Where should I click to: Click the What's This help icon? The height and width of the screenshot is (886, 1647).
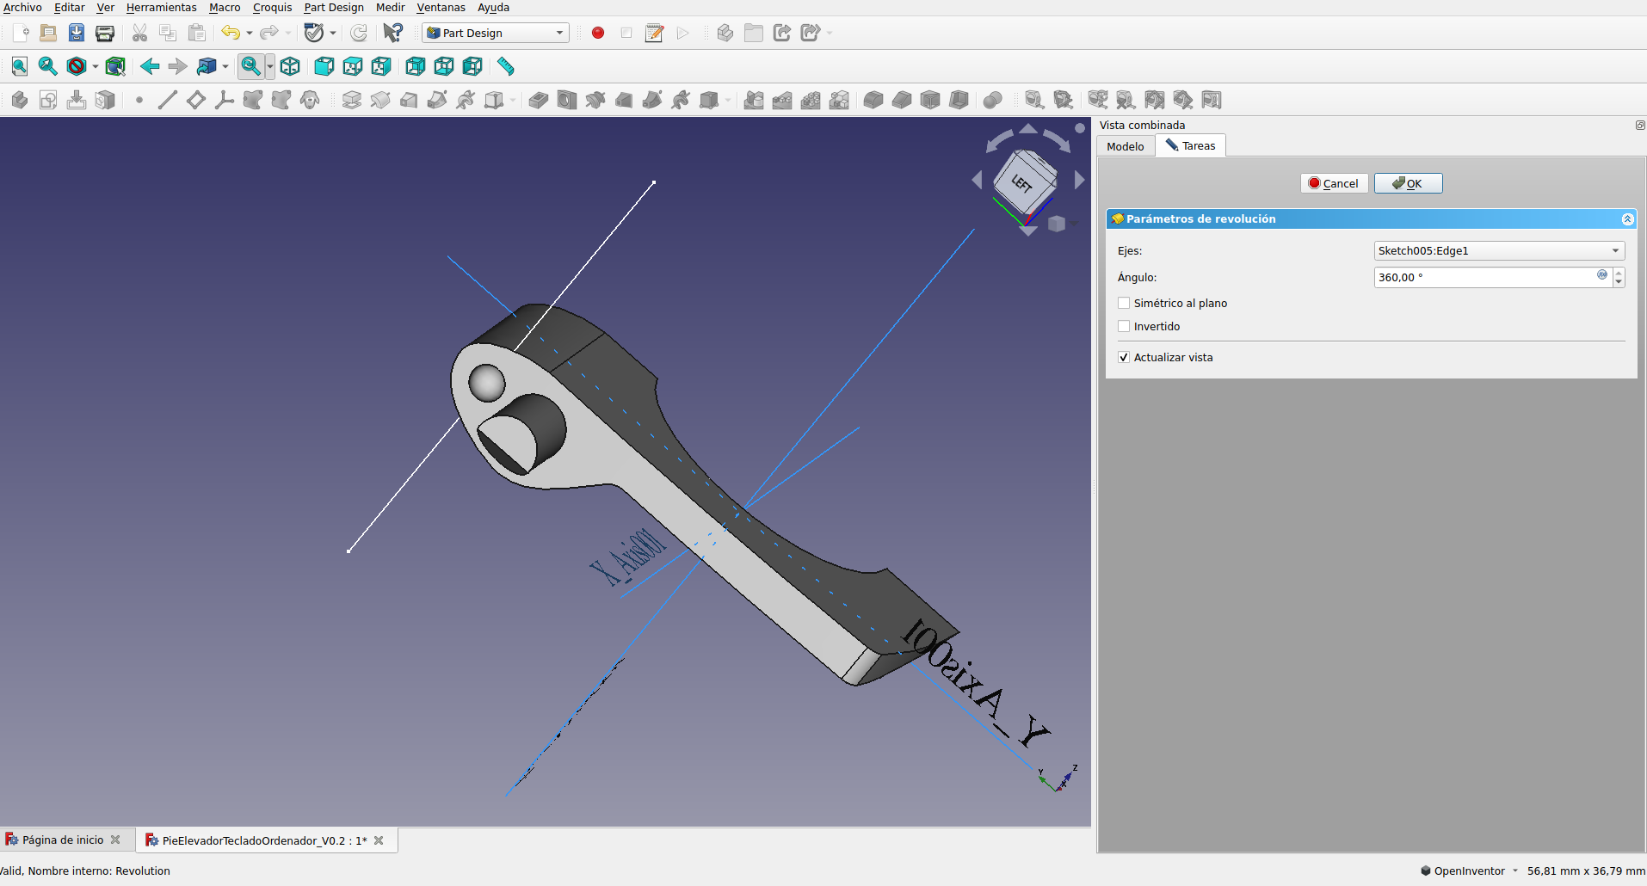coord(392,33)
